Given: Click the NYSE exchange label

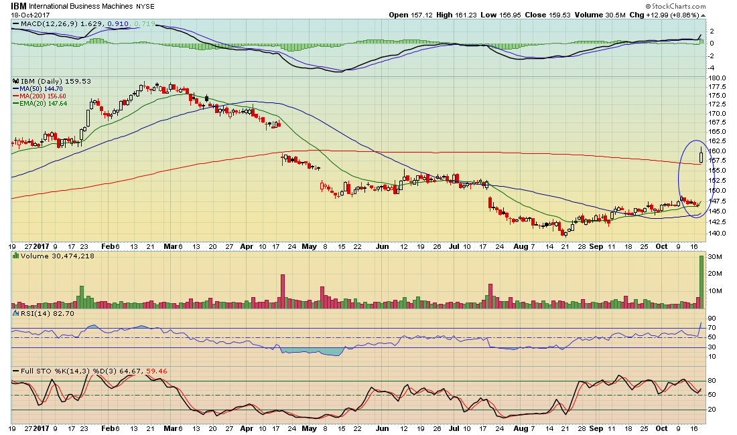Looking at the screenshot, I should coord(145,7).
